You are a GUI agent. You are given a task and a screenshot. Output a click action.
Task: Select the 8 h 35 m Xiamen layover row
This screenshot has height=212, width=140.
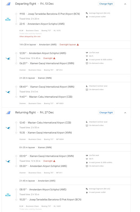pyautogui.click(x=75, y=147)
